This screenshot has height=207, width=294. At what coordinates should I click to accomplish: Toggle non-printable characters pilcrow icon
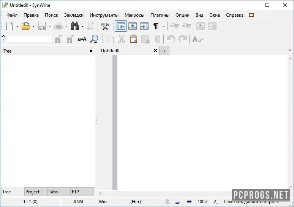point(156,26)
